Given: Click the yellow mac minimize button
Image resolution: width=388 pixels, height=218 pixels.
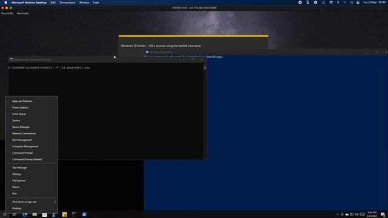Looking at the screenshot, I should (7, 8).
